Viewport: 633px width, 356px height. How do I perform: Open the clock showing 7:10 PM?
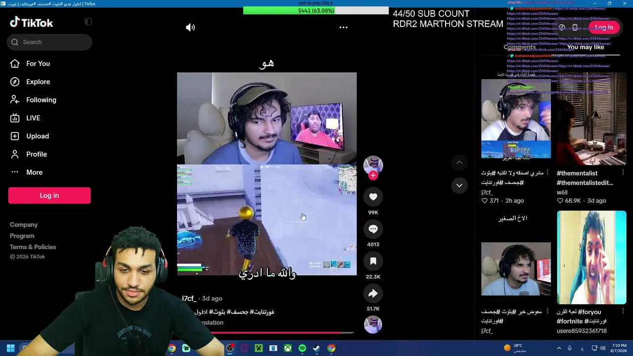(x=619, y=348)
